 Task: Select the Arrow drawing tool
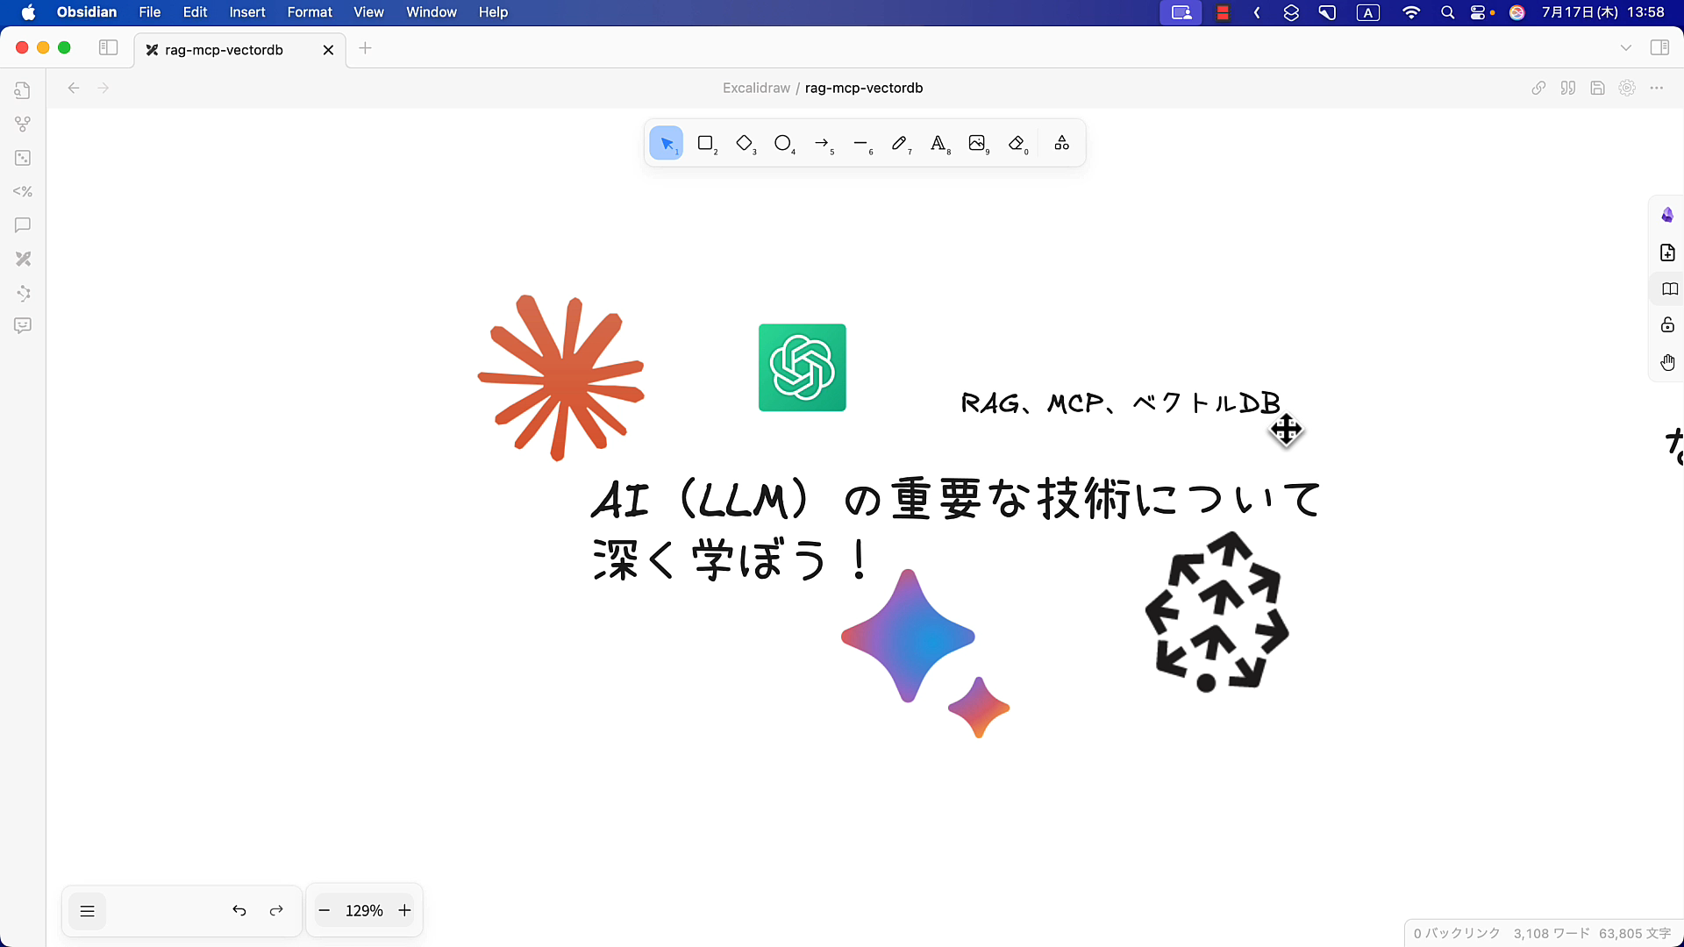(822, 143)
